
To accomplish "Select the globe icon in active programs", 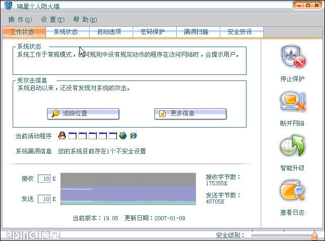I will coord(123,136).
